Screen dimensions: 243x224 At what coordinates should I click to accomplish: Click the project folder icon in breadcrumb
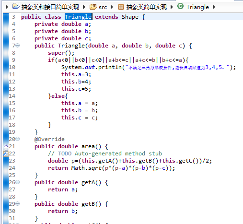[16, 6]
